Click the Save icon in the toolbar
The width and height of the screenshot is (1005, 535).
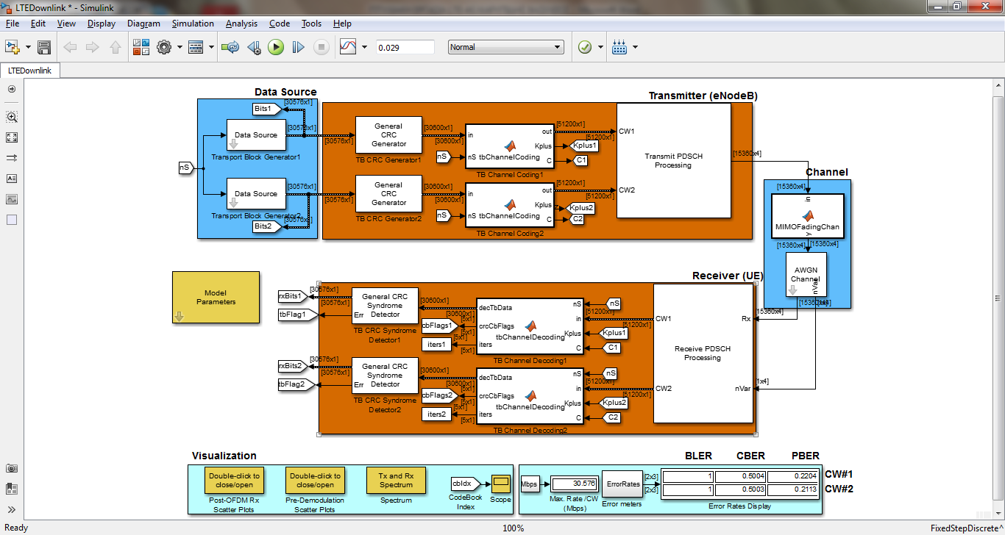[x=44, y=47]
